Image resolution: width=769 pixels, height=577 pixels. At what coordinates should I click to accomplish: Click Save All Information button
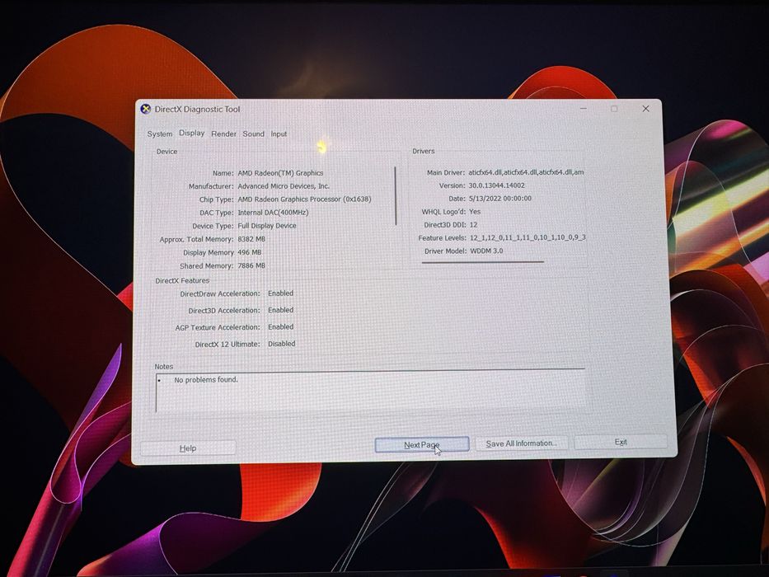522,443
